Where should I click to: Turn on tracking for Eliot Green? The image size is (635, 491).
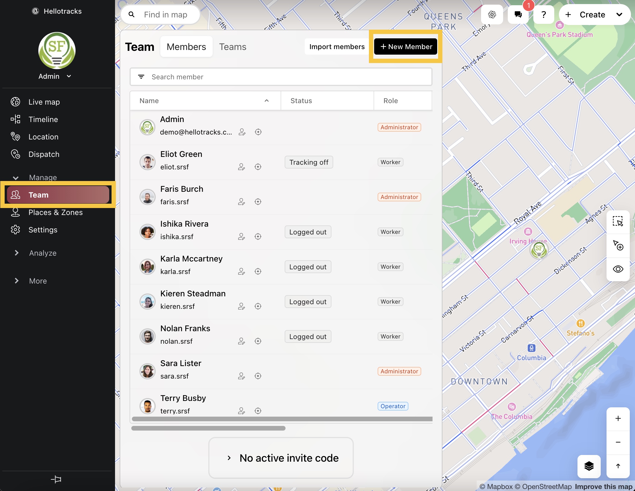coord(308,162)
